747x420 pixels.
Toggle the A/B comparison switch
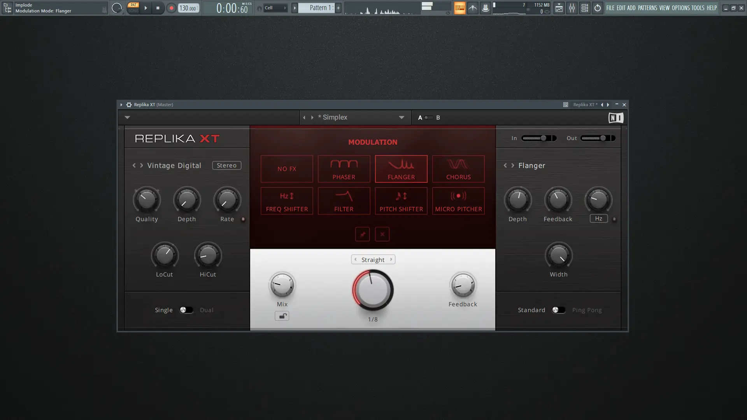click(428, 117)
